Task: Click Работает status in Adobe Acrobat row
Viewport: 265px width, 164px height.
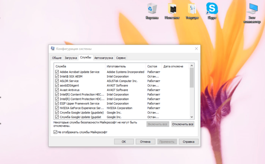Action: [154, 72]
